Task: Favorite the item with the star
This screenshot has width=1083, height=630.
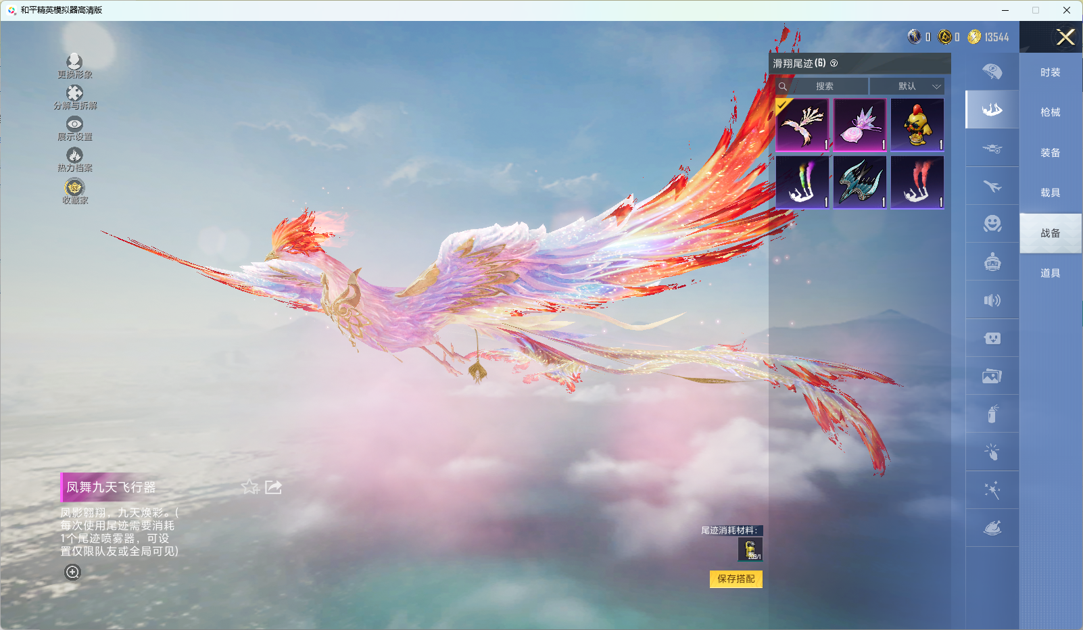Action: click(250, 487)
